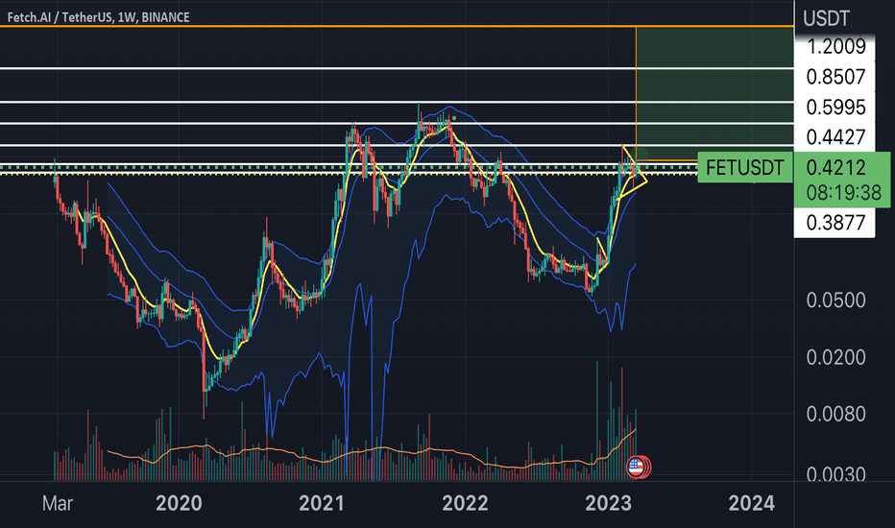Click the Mar label on time axis

tap(57, 503)
